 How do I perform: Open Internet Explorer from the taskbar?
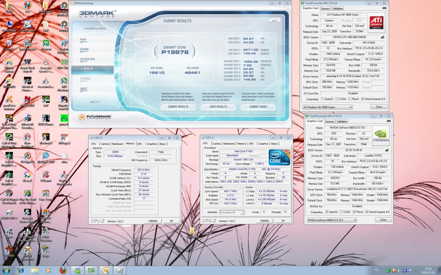[x=20, y=270]
